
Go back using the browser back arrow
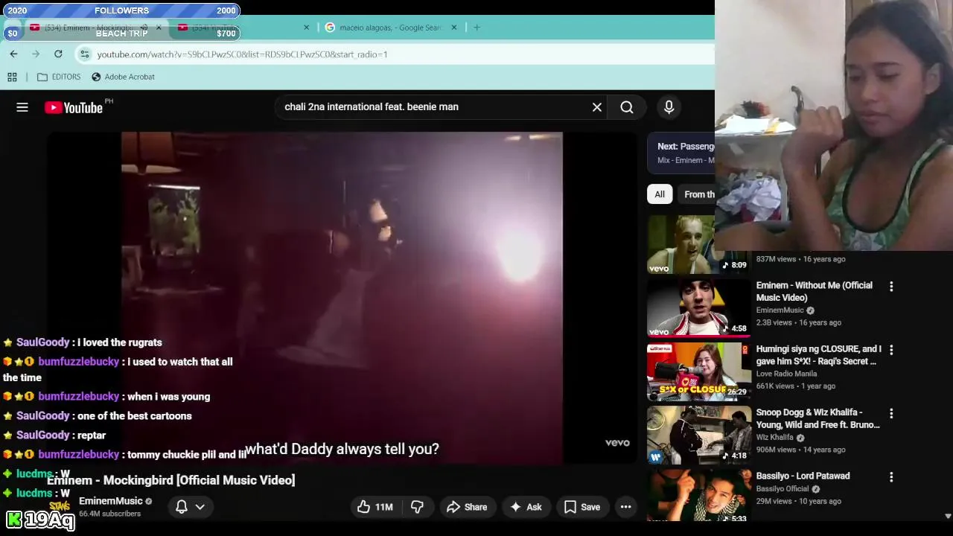coord(13,54)
